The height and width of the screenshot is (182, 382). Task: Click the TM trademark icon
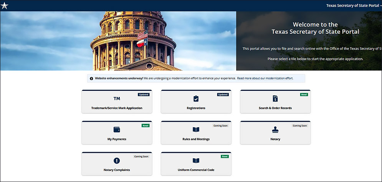pos(117,99)
